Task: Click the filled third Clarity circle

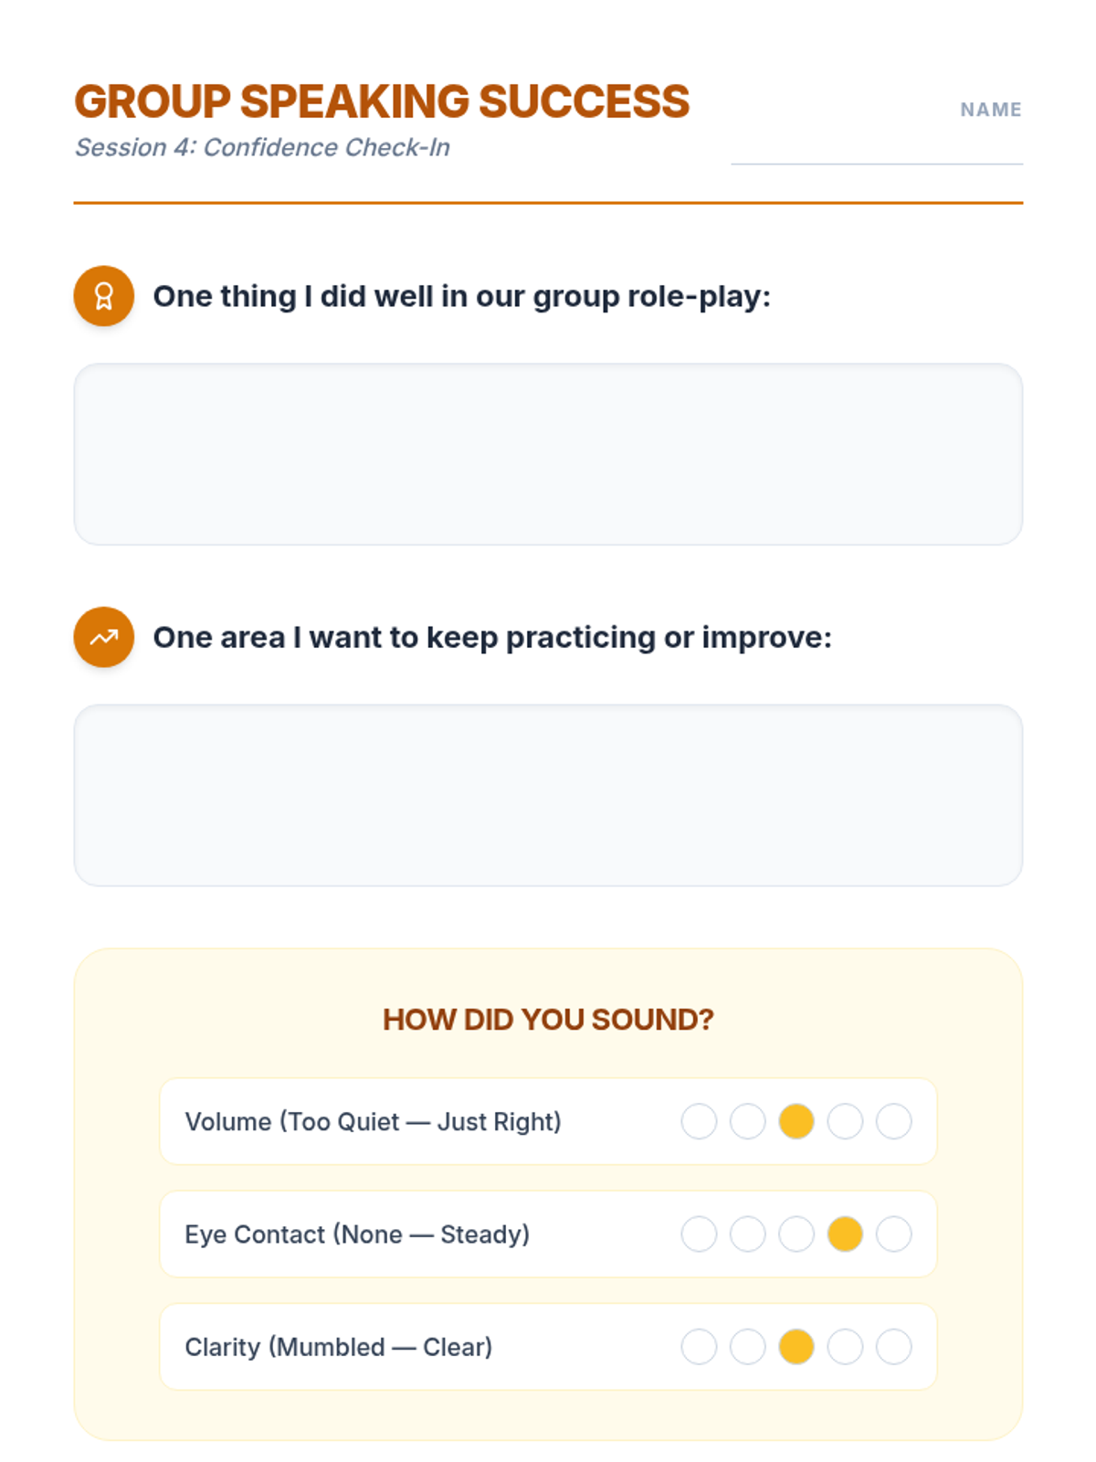Action: click(x=796, y=1347)
